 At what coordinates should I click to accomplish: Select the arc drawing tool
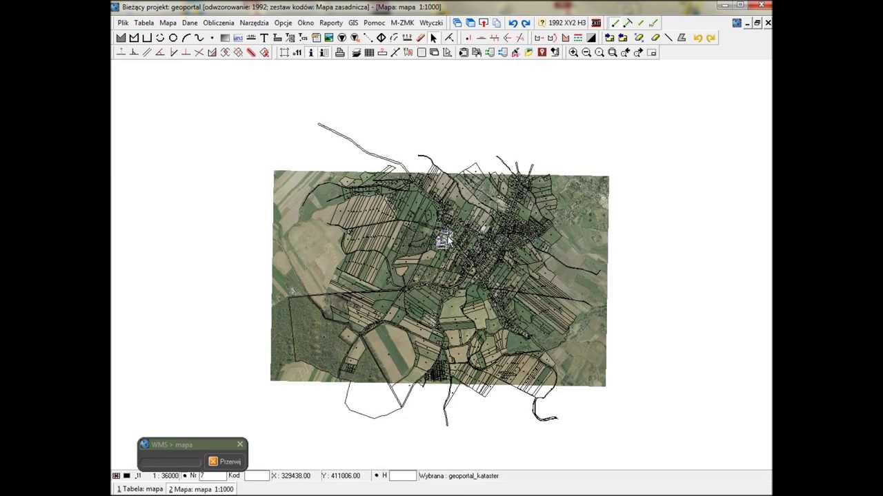[x=186, y=38]
